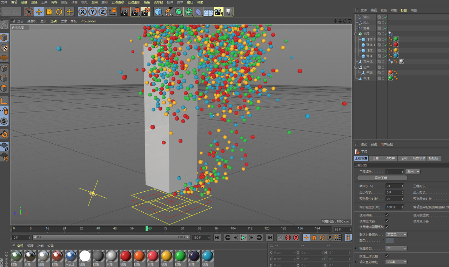This screenshot has height=267, width=449.
Task: Click the S snapping icon in sidebar
Action: click(4, 121)
